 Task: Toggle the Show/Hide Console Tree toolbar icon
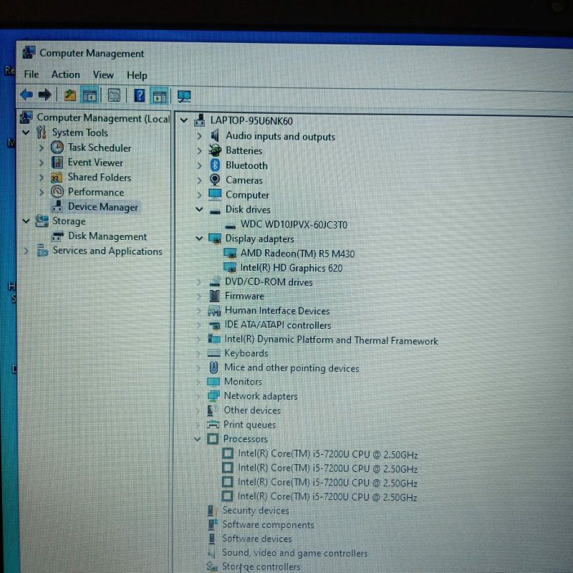coord(90,95)
